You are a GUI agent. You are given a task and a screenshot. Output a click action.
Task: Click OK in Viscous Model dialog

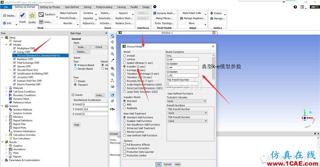tap(158, 164)
